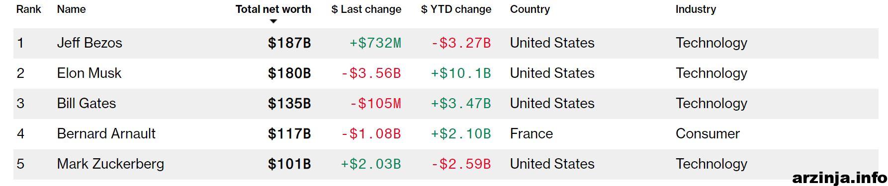This screenshot has height=186, width=888.
Task: Click Mark Zuckerberg's $101B net worth
Action: (x=289, y=164)
